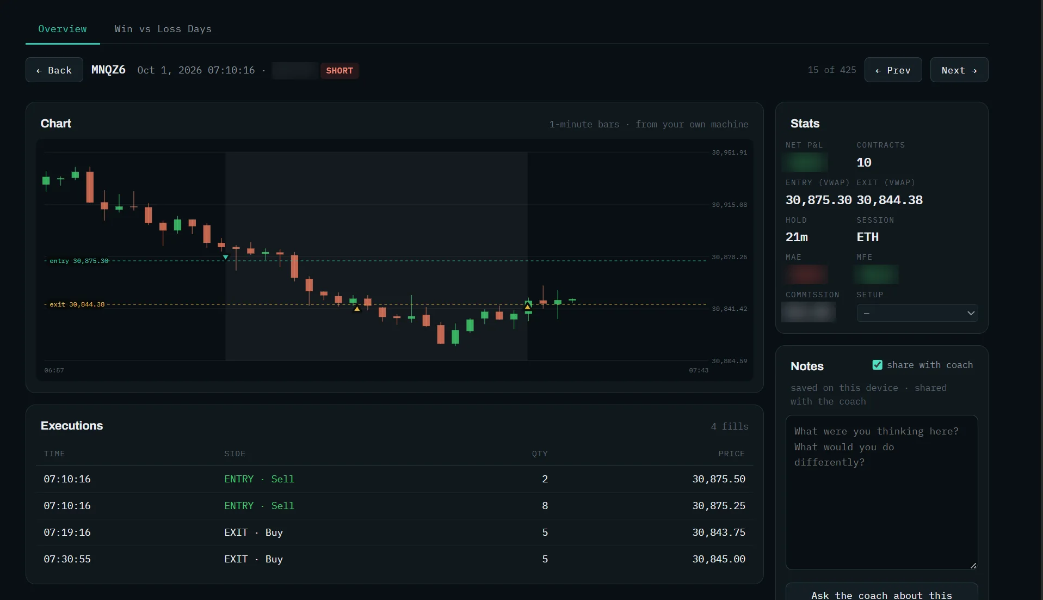
Task: Click the Back button
Action: [x=54, y=70]
